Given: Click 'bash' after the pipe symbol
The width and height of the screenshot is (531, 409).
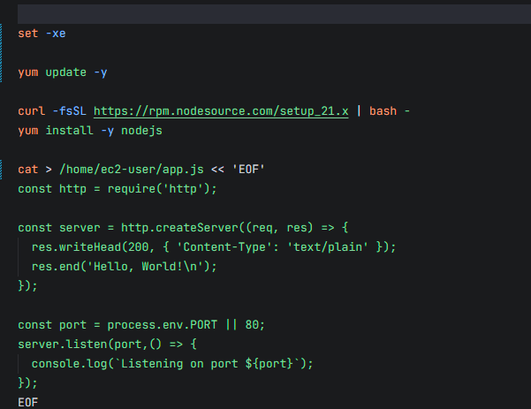Looking at the screenshot, I should [x=383, y=111].
